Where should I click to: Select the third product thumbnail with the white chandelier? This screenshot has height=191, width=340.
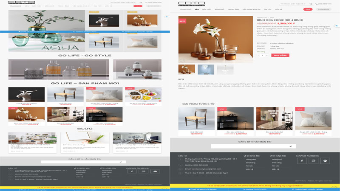tap(225, 69)
